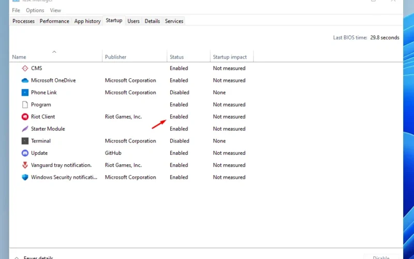Click the Microsoft OneDrive cloud icon
The height and width of the screenshot is (259, 414).
tap(25, 80)
